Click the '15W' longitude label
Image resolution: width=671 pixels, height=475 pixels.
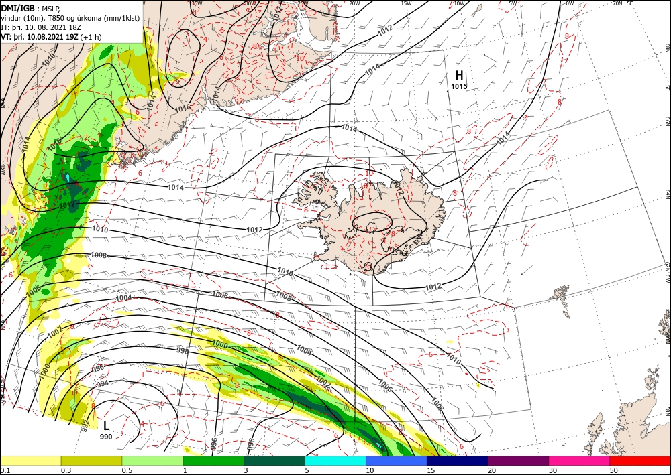click(406, 3)
